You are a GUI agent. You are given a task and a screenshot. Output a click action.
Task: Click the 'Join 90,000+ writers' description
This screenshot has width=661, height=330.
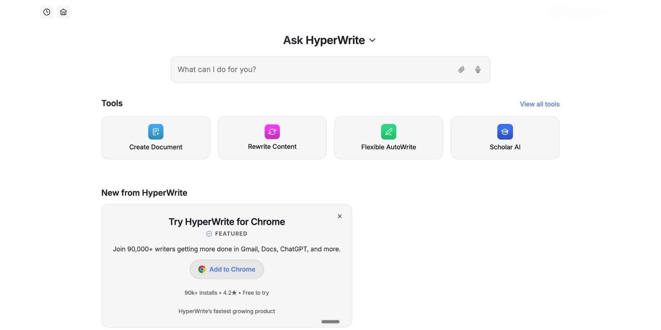[227, 249]
